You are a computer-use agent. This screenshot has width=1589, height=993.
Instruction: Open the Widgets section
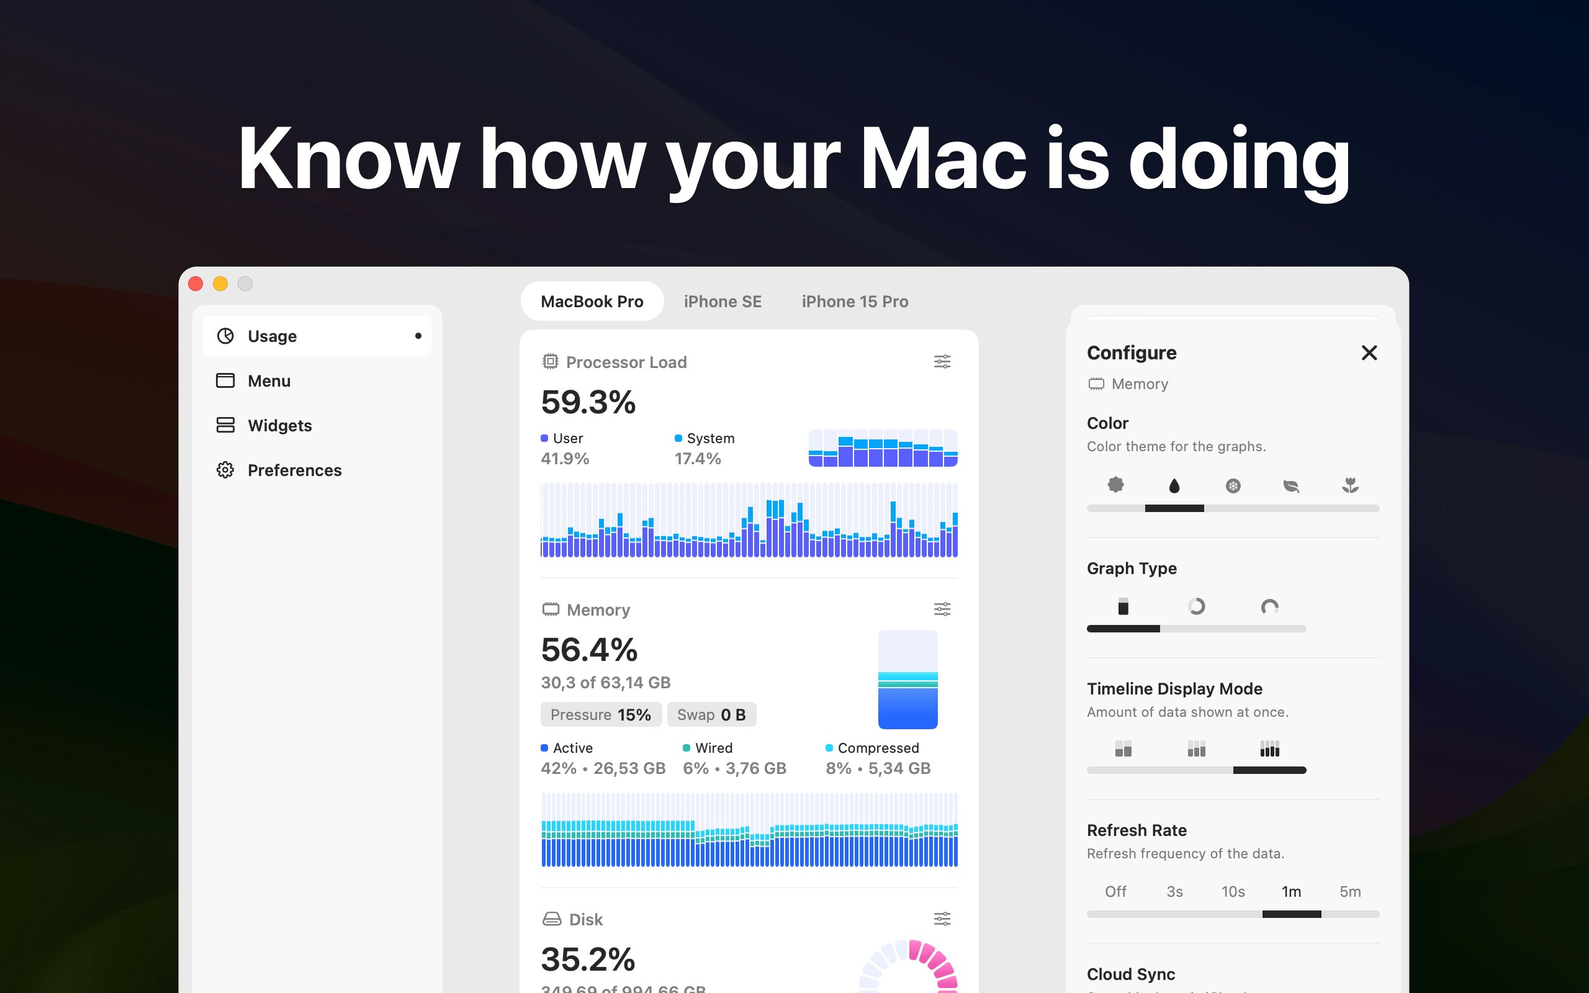pyautogui.click(x=281, y=425)
